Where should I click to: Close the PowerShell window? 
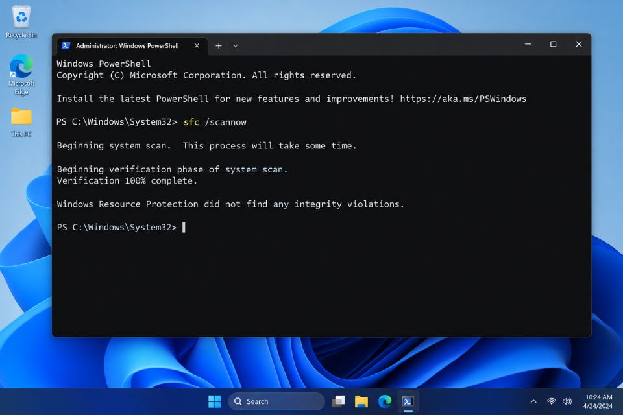coord(579,44)
